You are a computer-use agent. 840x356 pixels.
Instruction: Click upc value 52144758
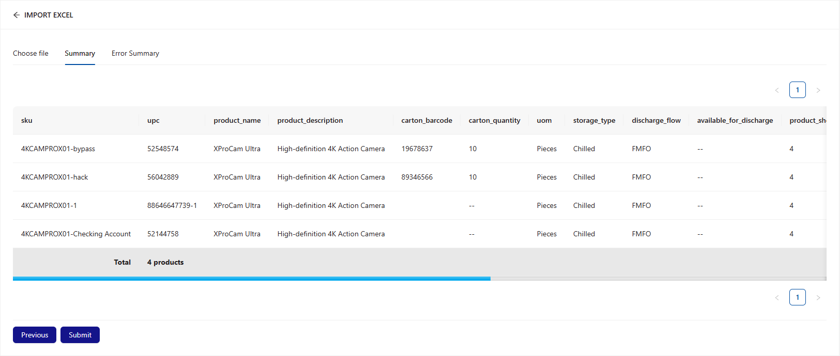click(163, 234)
